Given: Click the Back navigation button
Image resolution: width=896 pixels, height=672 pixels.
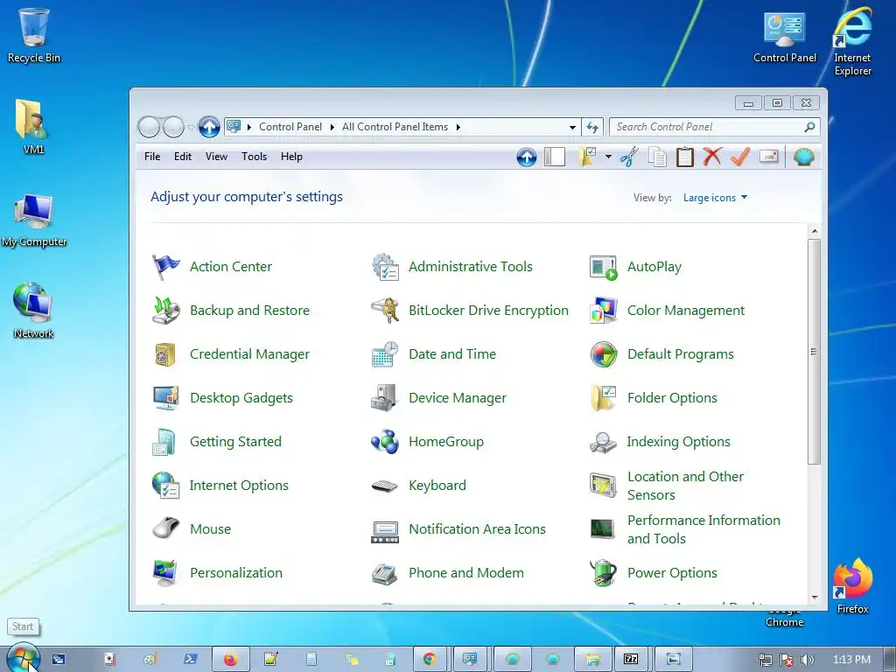Looking at the screenshot, I should click(x=149, y=127).
